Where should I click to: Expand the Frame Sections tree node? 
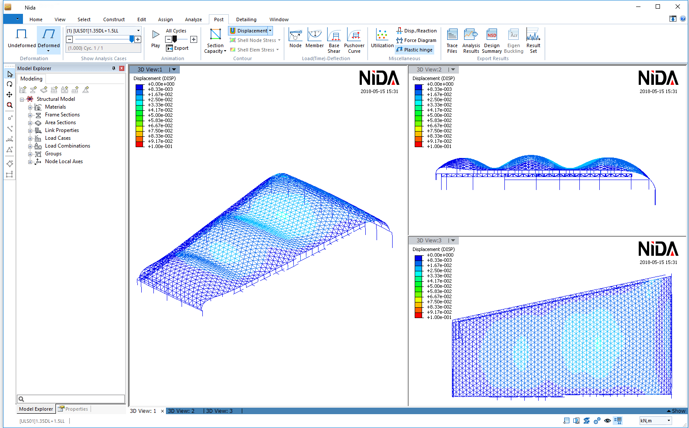coord(30,115)
